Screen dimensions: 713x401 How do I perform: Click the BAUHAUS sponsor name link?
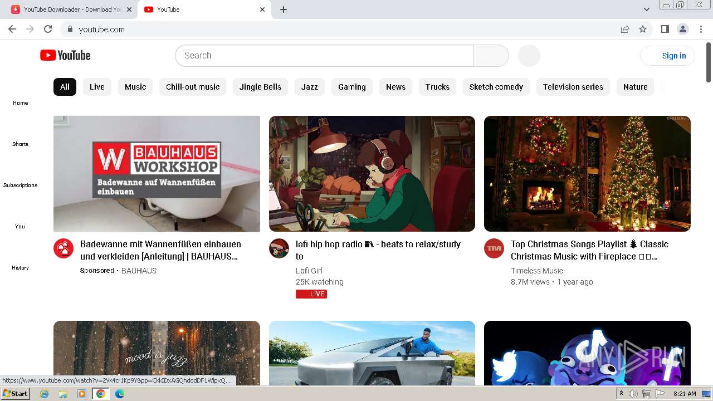[139, 271]
